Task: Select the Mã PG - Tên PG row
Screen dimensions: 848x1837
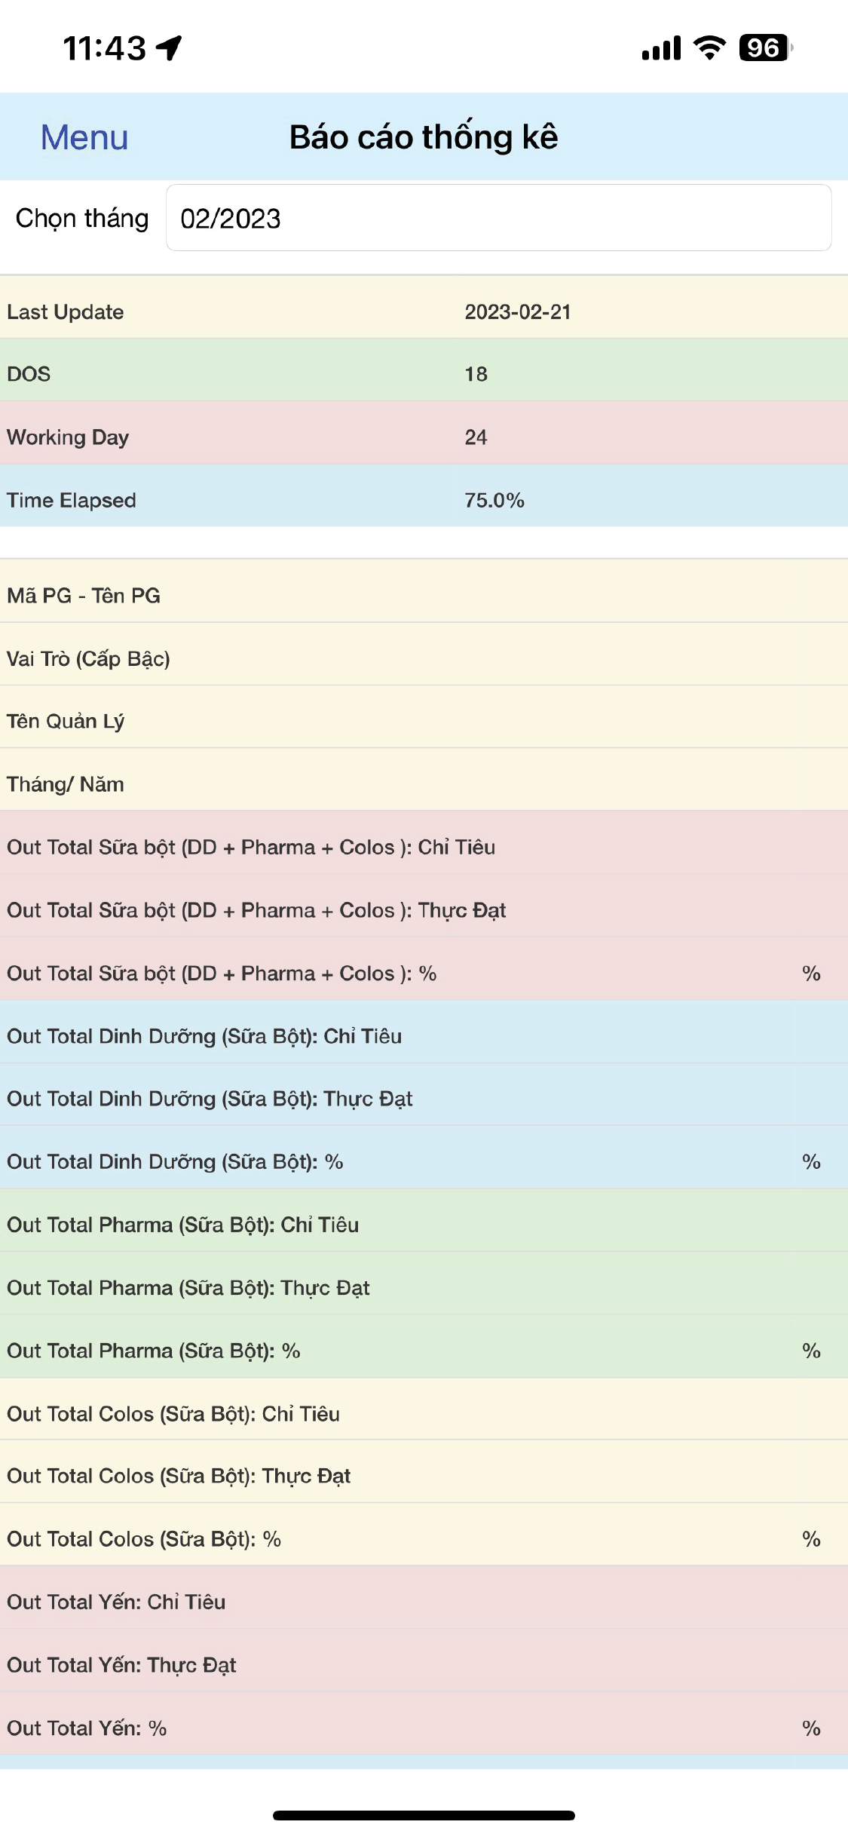Action: 424,595
